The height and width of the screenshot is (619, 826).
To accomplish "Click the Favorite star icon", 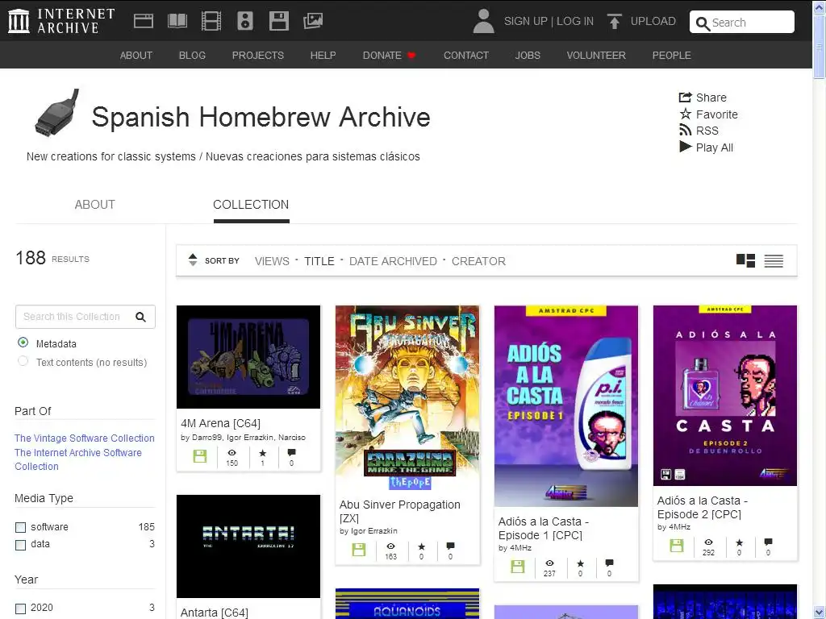I will 685,114.
